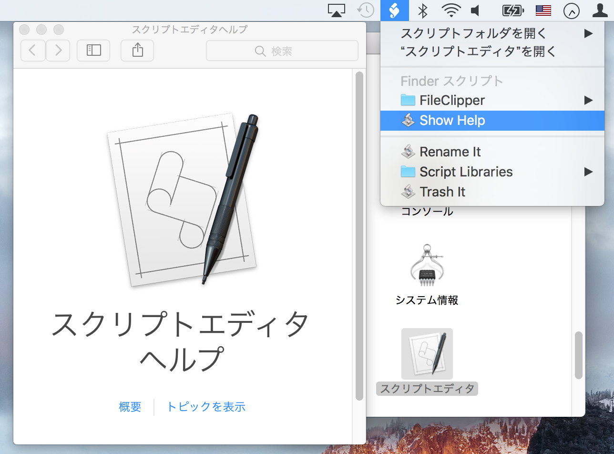Click the volume speaker icon
Viewport: 614px width, 454px height.
click(476, 10)
